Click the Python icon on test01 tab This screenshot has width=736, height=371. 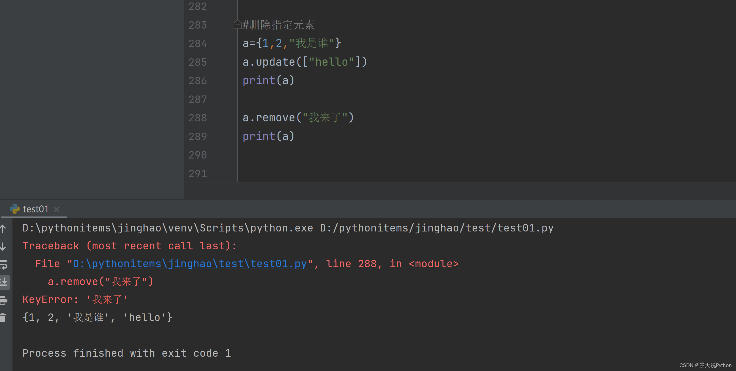coord(15,209)
